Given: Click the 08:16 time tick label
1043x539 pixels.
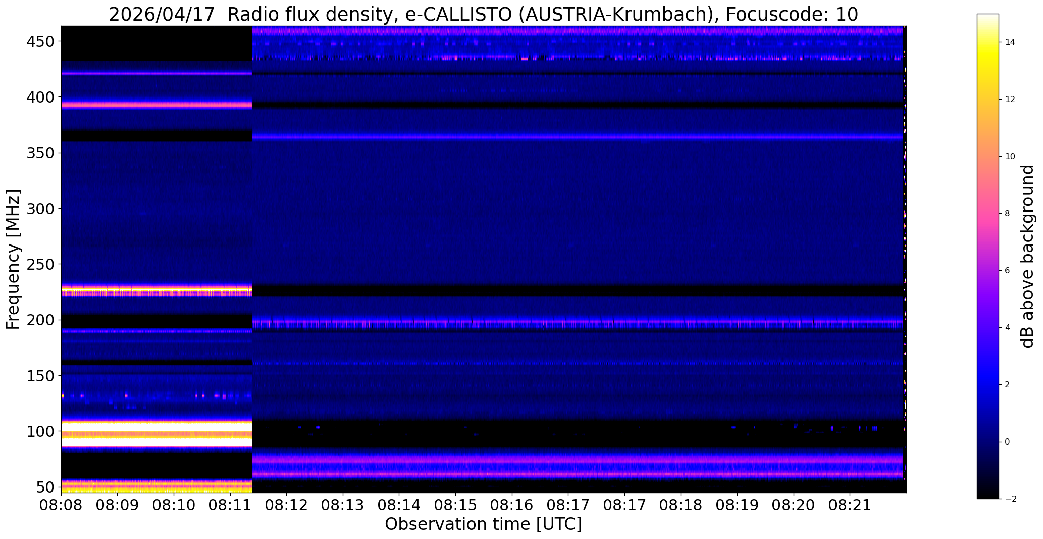Looking at the screenshot, I should click(x=512, y=505).
